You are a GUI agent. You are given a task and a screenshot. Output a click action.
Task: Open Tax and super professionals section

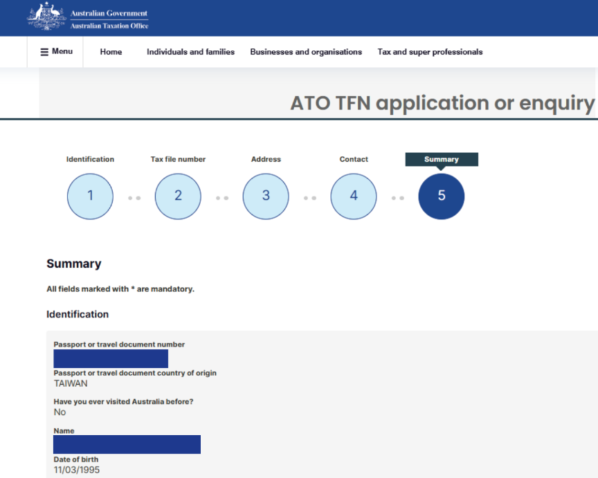(x=430, y=52)
